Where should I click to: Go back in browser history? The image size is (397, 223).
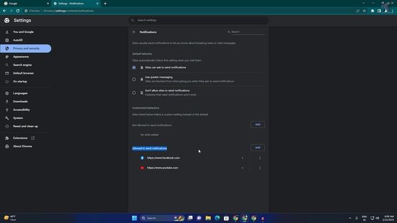click(4, 11)
